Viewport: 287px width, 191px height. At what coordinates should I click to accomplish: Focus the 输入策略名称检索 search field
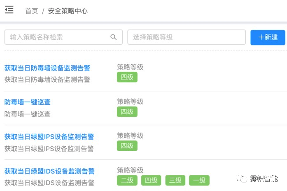(63, 37)
